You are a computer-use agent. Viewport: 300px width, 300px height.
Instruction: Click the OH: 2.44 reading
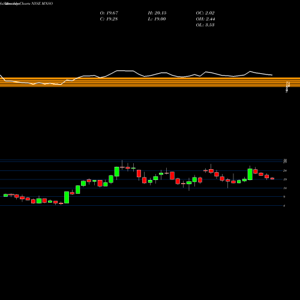205,19
